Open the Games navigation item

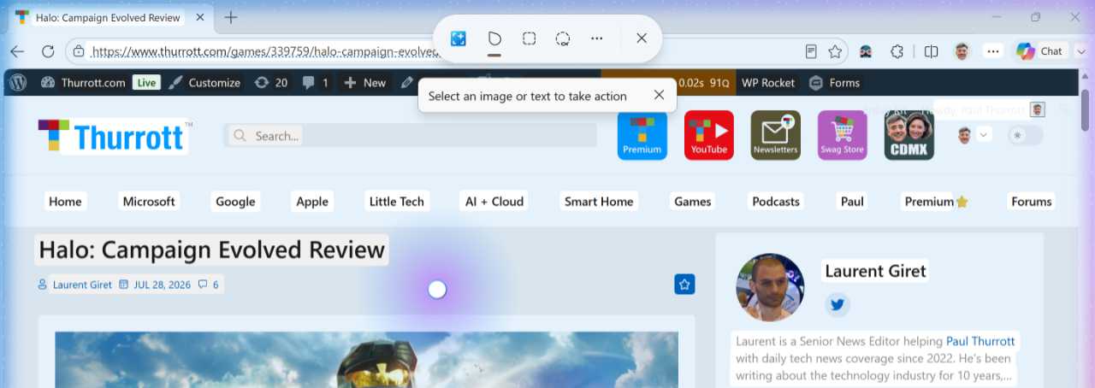693,201
